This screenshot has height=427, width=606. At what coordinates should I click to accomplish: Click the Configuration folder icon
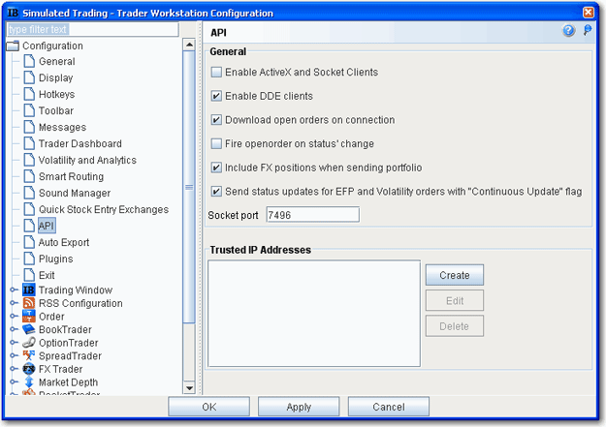tap(13, 46)
